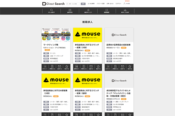Click the NEW badge beside 株式会社トゥーワン
The width and height of the screenshot is (175, 116).
(124, 48)
